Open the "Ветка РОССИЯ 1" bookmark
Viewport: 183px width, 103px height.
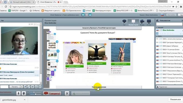point(123,11)
